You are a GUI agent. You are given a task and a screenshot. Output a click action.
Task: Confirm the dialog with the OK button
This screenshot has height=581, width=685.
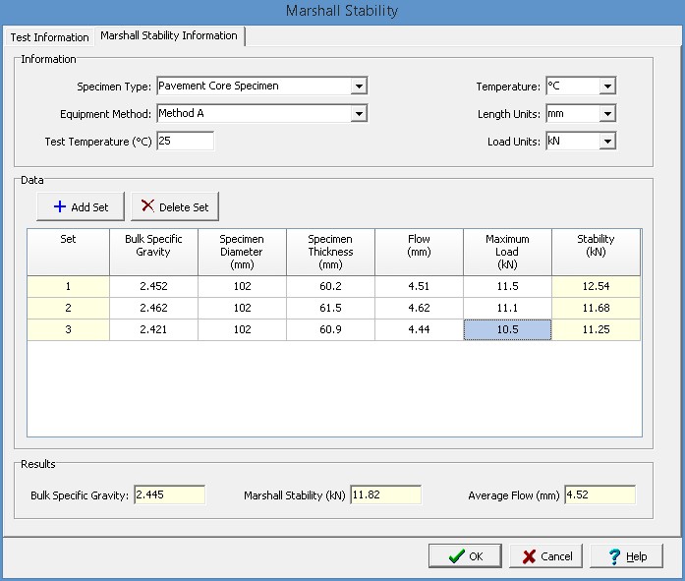tap(464, 555)
